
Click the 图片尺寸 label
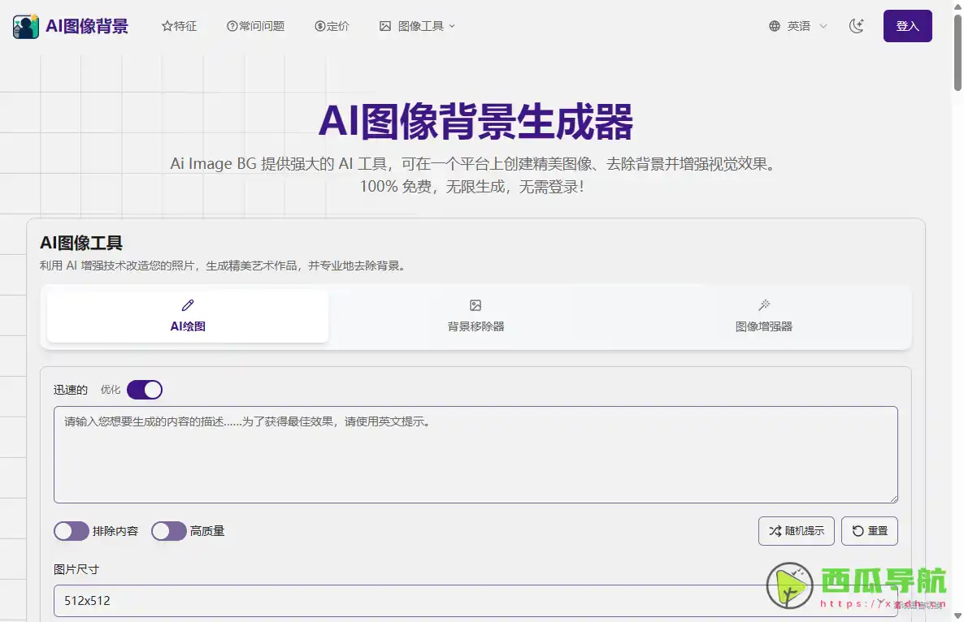point(76,569)
